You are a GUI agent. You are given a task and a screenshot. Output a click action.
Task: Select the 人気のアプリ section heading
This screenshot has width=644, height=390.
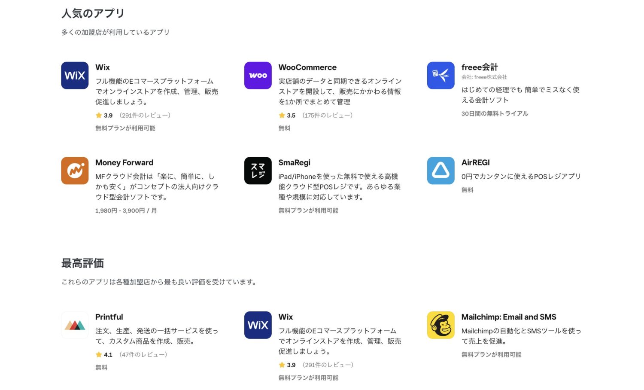[x=92, y=13]
